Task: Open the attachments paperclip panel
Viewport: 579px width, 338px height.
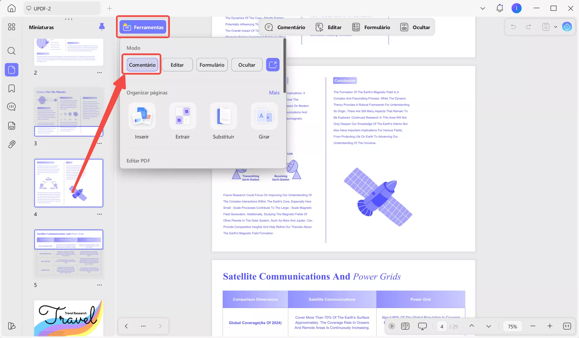Action: coord(11,144)
